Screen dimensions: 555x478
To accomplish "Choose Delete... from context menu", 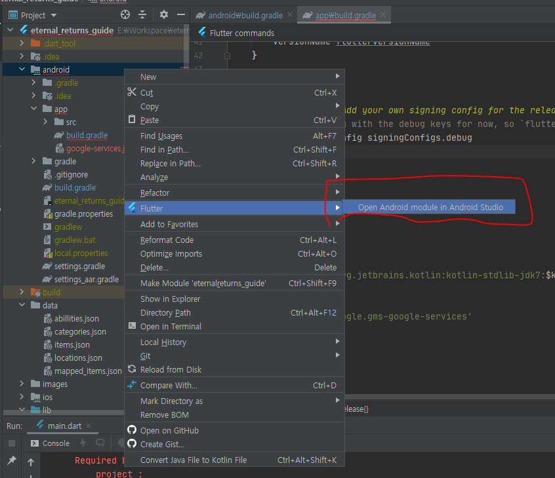I will [234, 267].
